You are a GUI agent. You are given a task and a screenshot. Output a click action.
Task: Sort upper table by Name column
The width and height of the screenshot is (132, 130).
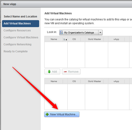click(x=54, y=39)
